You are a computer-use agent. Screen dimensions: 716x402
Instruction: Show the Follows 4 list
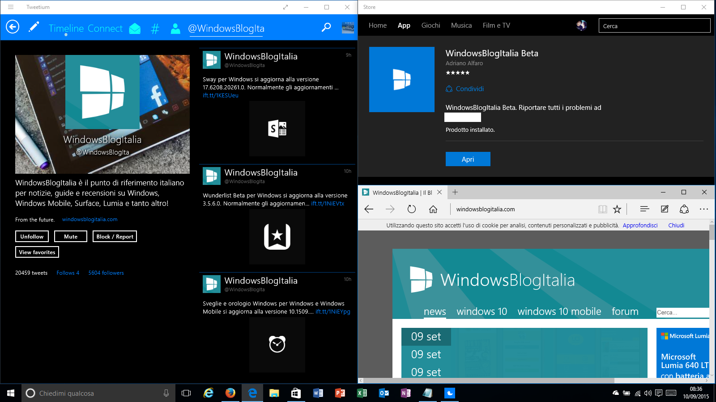68,273
